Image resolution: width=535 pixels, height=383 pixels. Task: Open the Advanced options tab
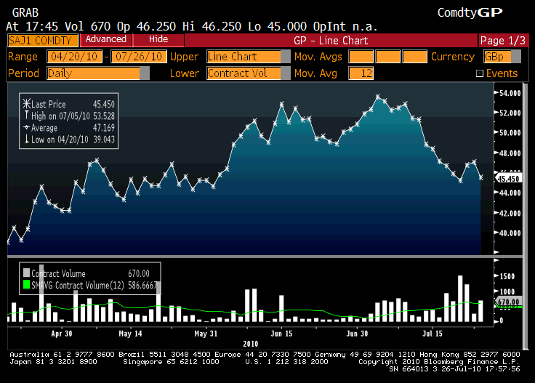106,39
